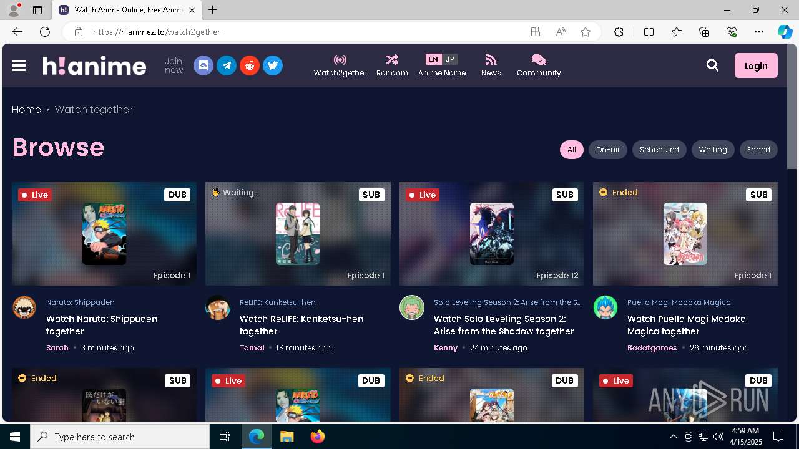
Task: Click the DUB tag on Sarah's Naruto card
Action: coord(177,195)
